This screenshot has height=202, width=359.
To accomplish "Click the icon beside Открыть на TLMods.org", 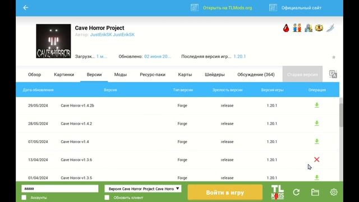I will point(195,7).
